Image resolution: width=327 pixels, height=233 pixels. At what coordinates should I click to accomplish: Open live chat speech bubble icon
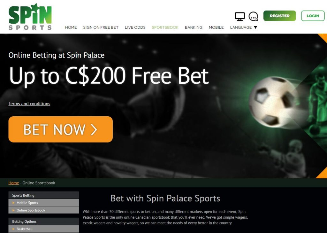point(253,16)
